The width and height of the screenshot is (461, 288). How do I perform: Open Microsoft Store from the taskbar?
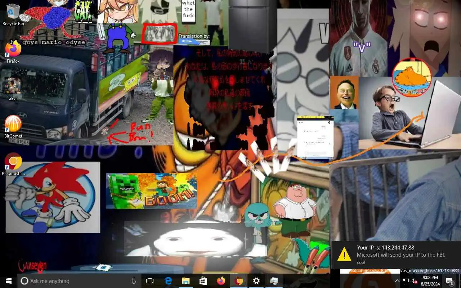point(203,281)
